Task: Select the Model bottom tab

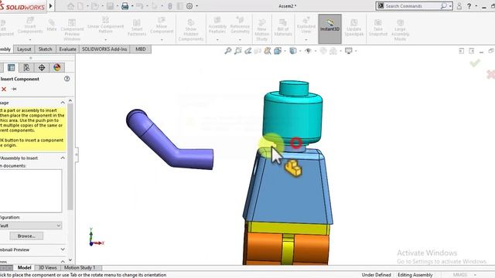Action: (x=24, y=268)
